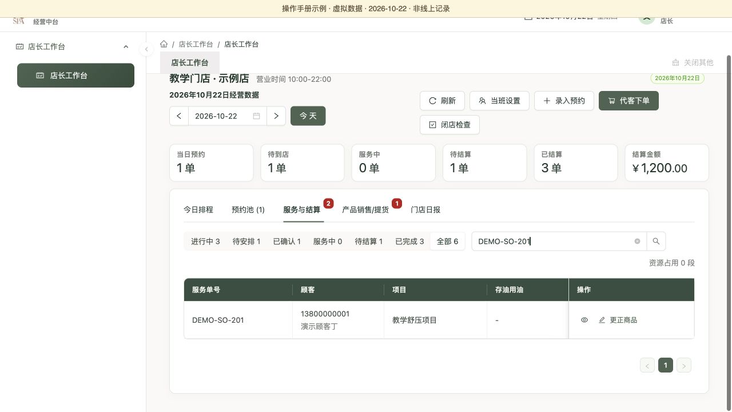Viewport: 732px width, 412px height.
Task: Go to next date with right arrow
Action: [x=276, y=116]
